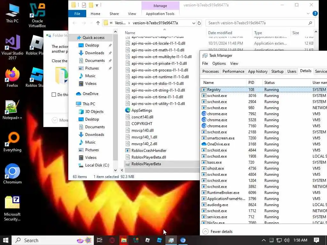
Task: Select lsass.exe process row
Action: (x=263, y=162)
